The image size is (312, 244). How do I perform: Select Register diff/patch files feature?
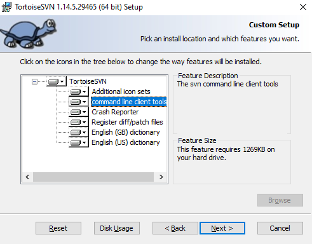(x=127, y=122)
